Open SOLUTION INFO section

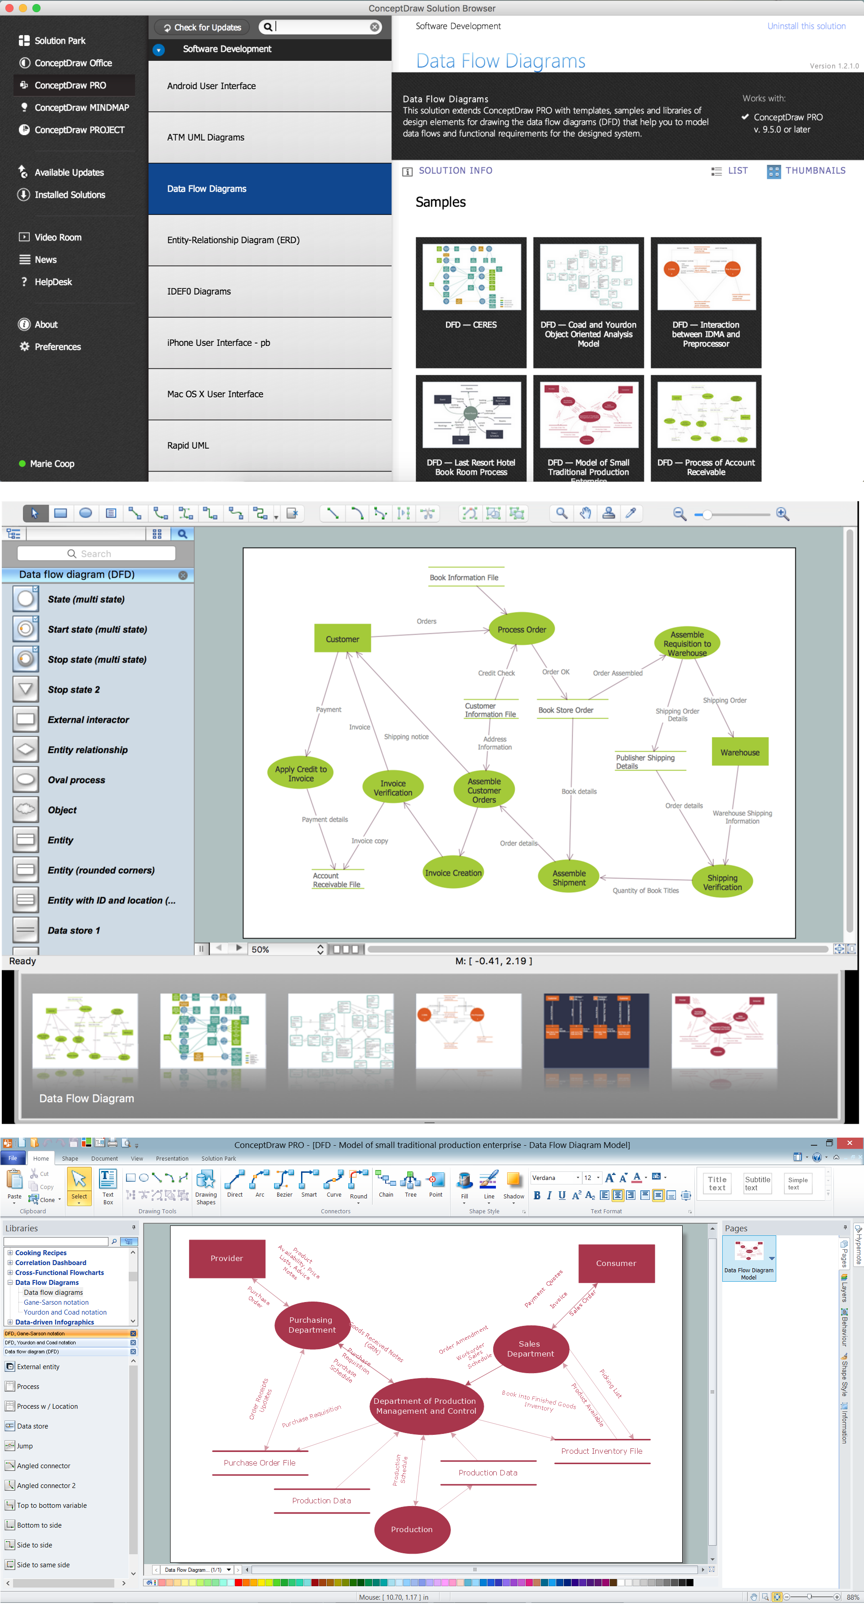tap(448, 171)
